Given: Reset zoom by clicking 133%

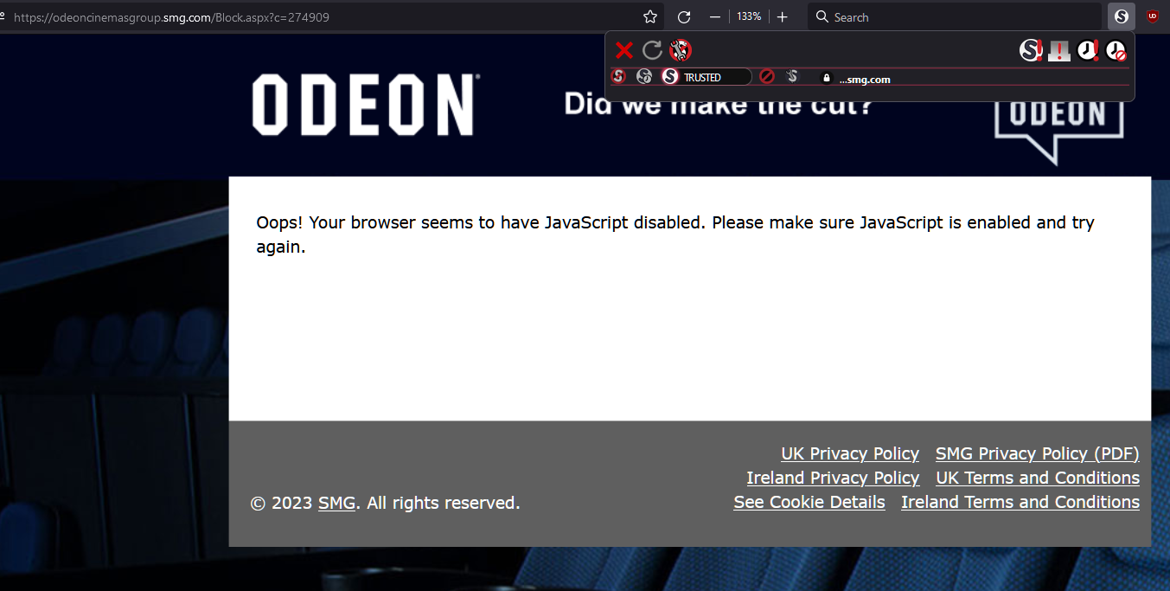Looking at the screenshot, I should coord(749,17).
